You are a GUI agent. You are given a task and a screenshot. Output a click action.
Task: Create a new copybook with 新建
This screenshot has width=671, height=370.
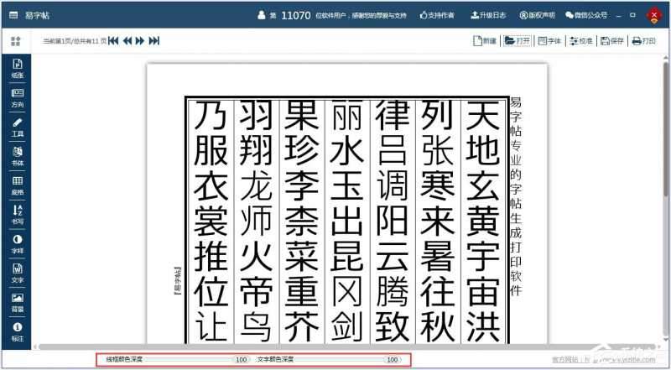tap(485, 40)
